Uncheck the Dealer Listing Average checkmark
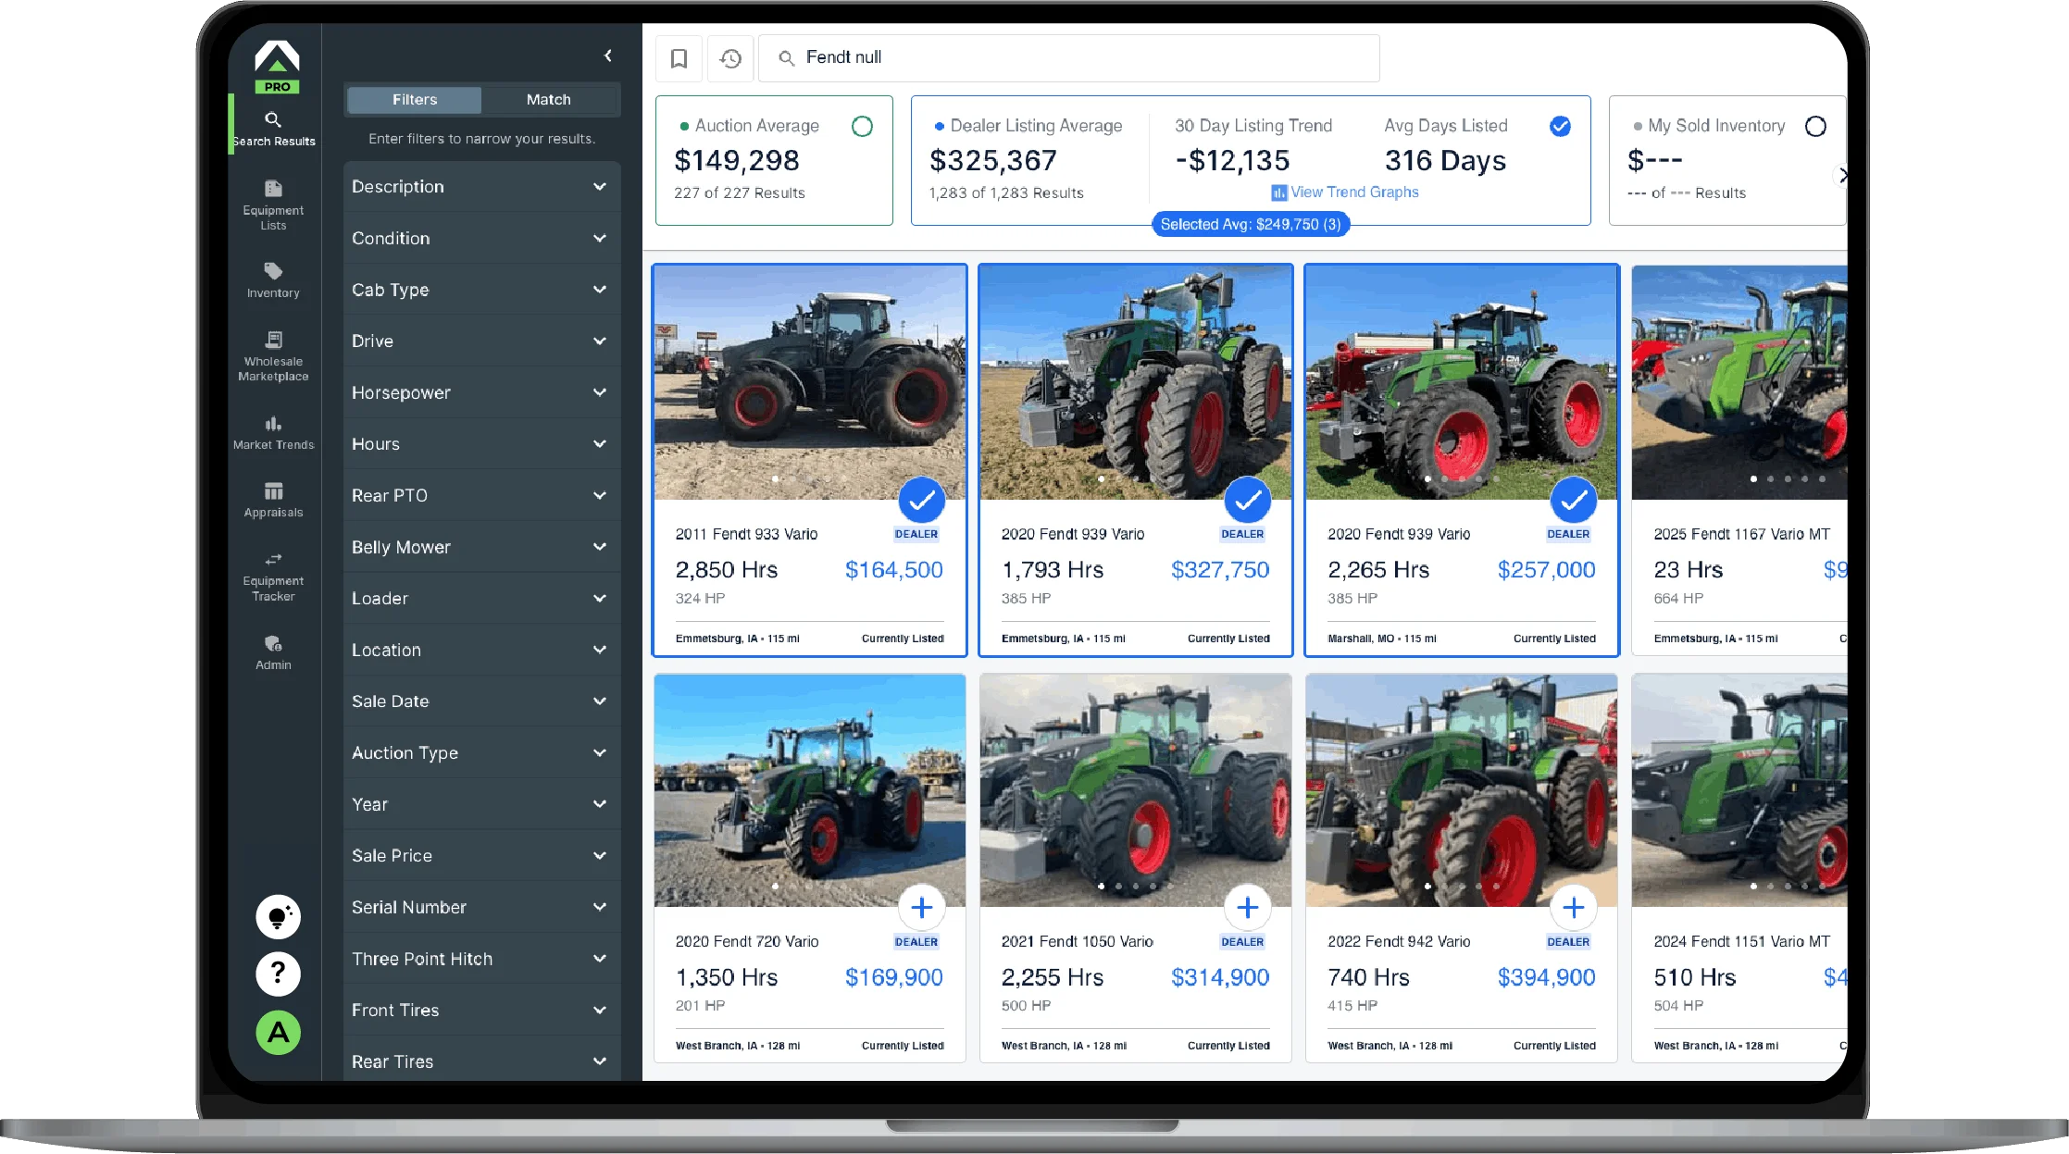Screen dimensions: 2069x1154 1560,126
